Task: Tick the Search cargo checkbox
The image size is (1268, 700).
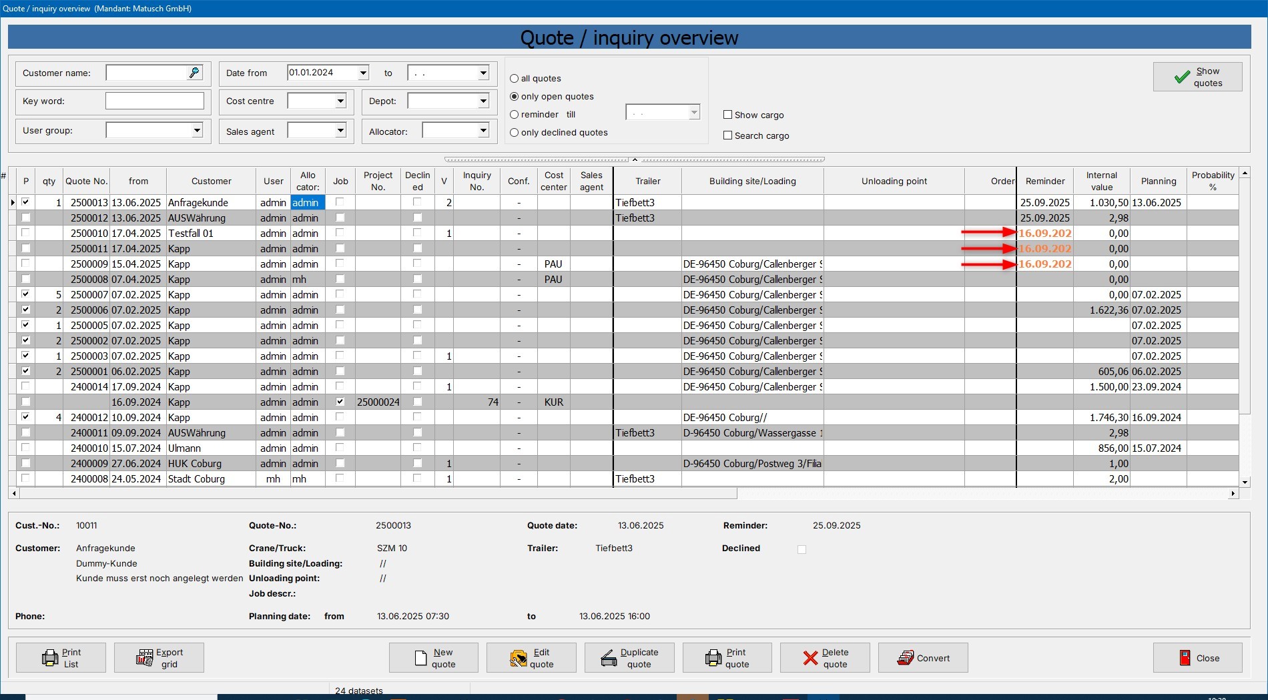Action: pyautogui.click(x=728, y=135)
